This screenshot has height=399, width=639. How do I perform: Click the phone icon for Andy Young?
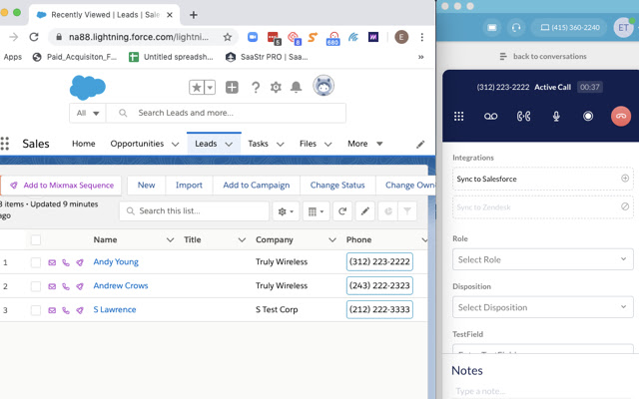coord(66,262)
